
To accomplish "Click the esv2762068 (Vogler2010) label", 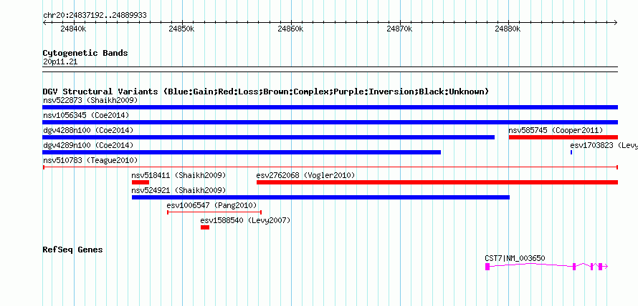I will [x=305, y=175].
